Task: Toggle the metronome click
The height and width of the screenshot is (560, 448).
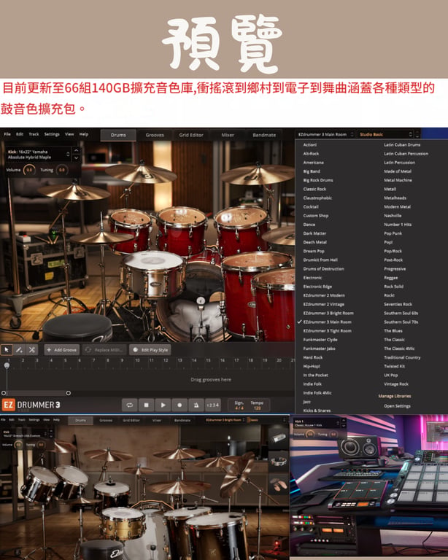Action: (196, 405)
